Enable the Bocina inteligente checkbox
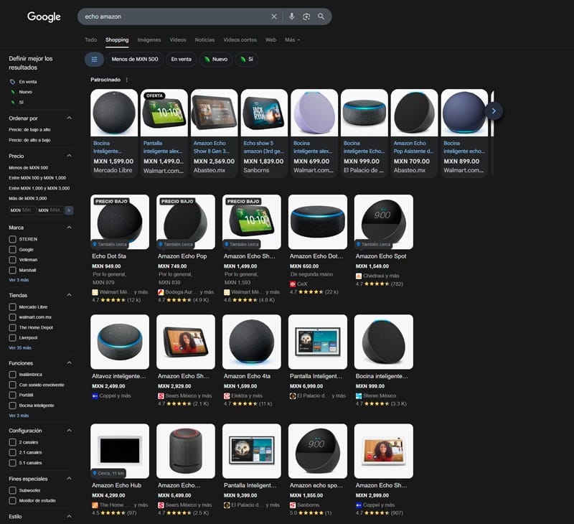Image resolution: width=574 pixels, height=524 pixels. coord(12,406)
